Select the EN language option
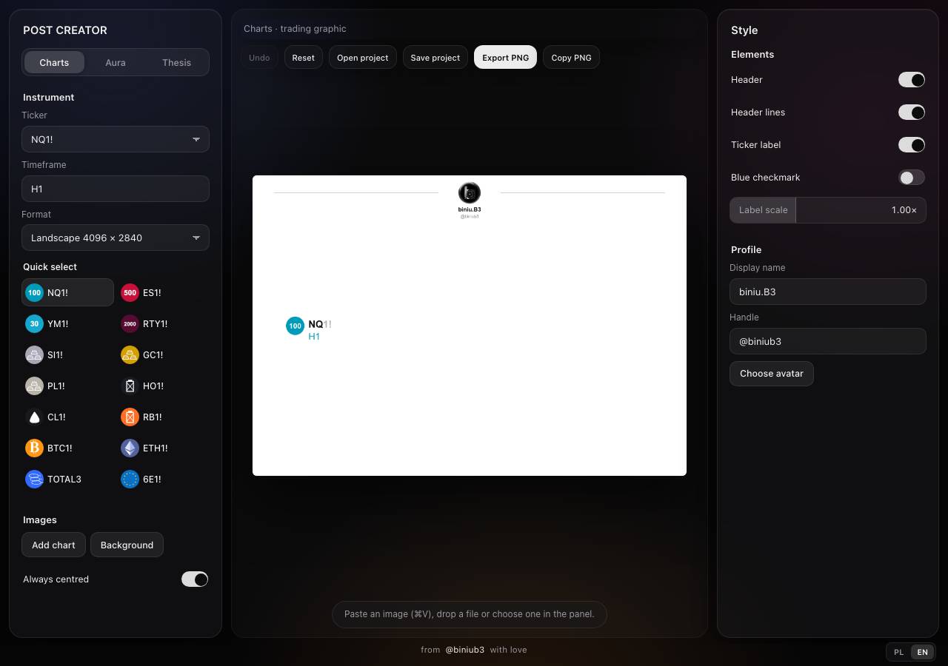 (x=922, y=652)
